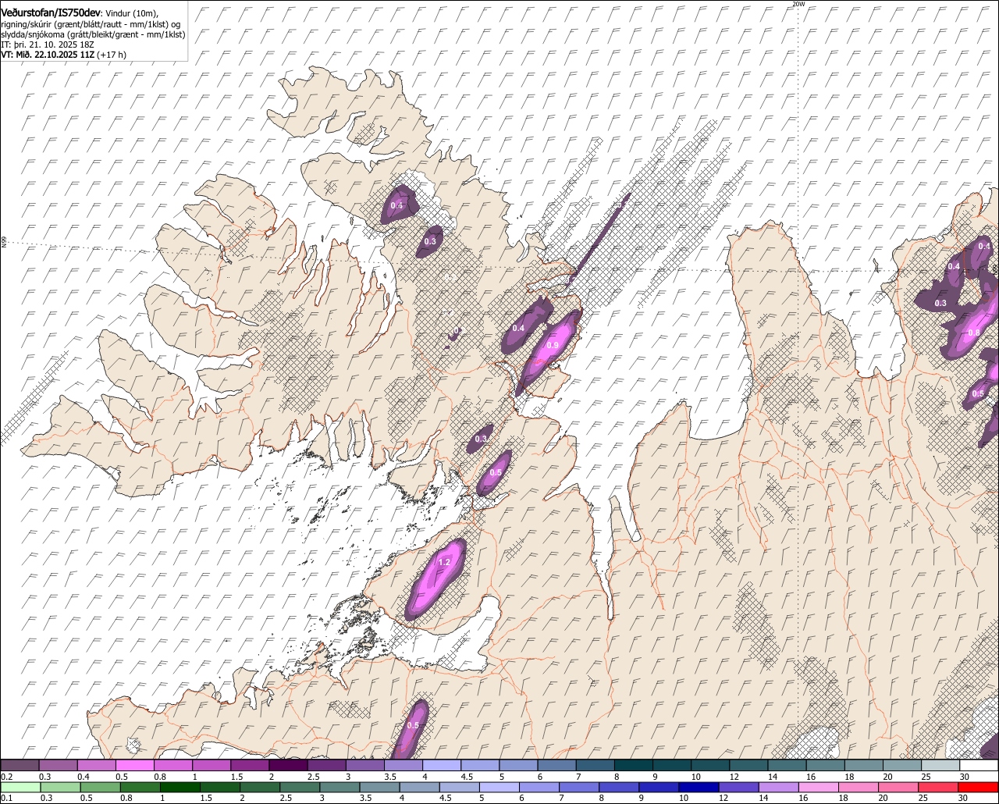Image resolution: width=999 pixels, height=804 pixels.
Task: Select the rain legend swatch labeled 0.5
Action: click(100, 787)
